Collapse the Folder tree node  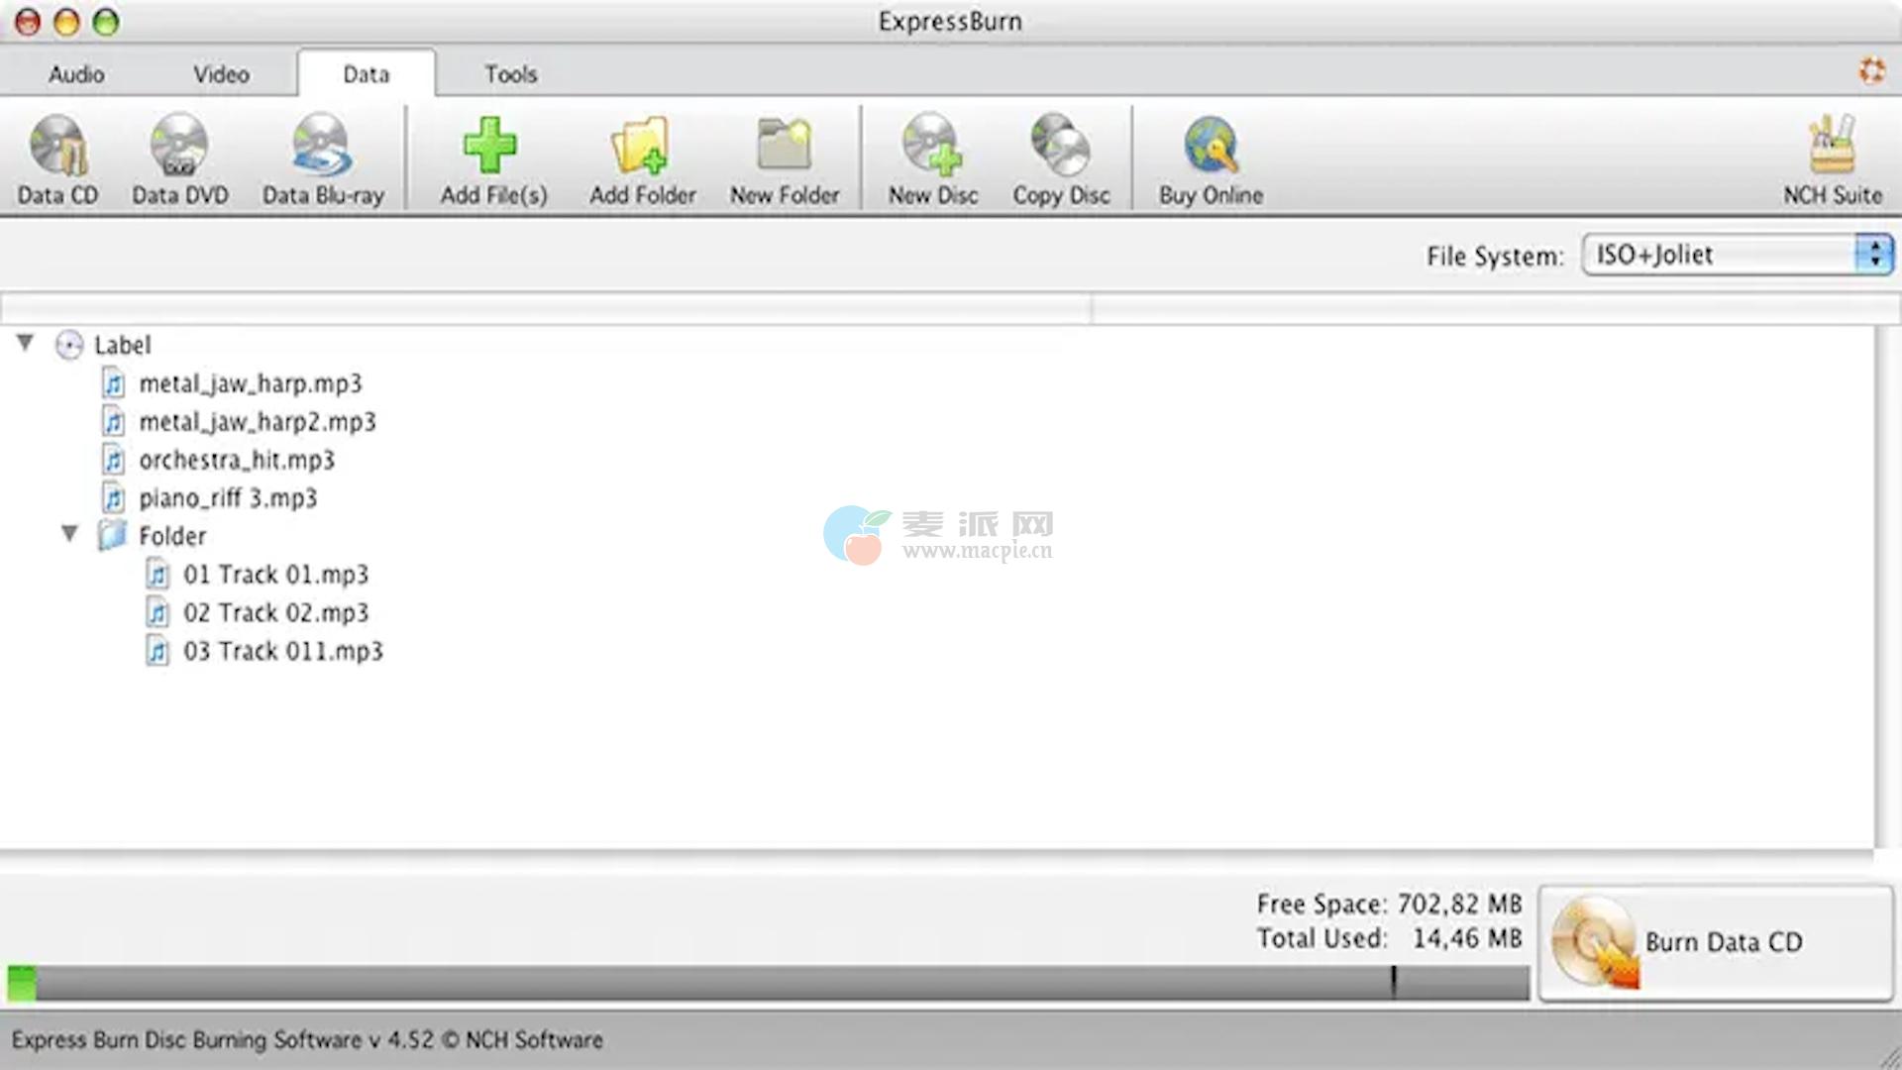tap(70, 534)
